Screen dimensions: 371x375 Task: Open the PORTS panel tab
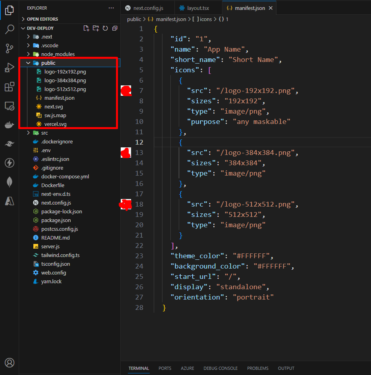(x=165, y=368)
